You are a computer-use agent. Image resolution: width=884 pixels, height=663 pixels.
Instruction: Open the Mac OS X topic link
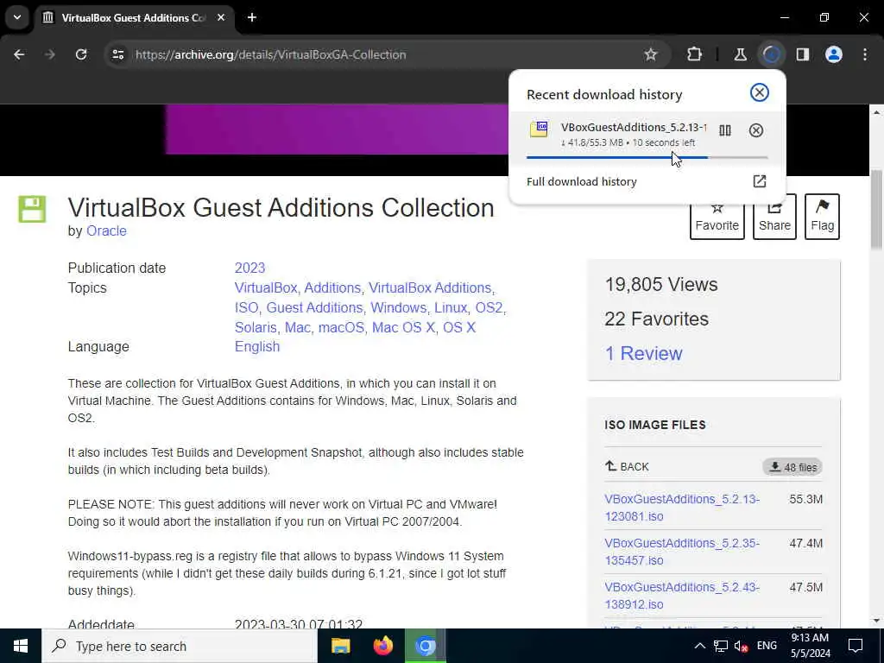403,327
